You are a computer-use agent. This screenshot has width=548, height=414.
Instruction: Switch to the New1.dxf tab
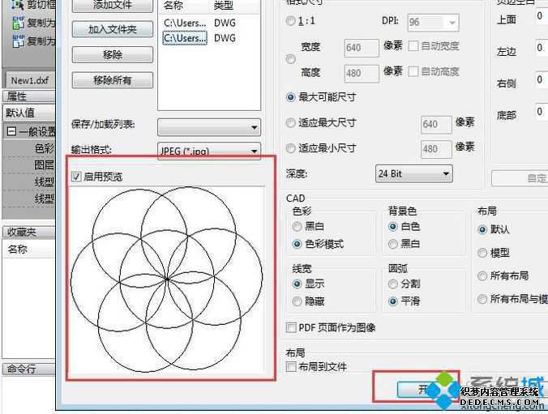(30, 81)
